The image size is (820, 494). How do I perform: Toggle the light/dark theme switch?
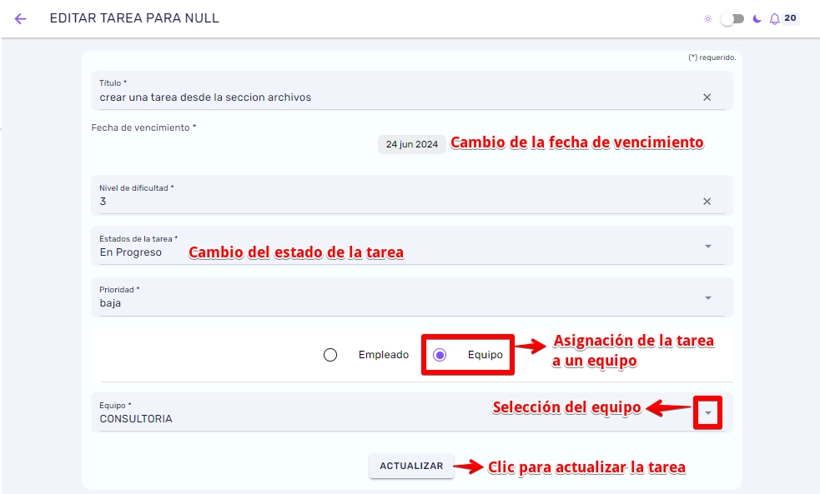click(732, 19)
